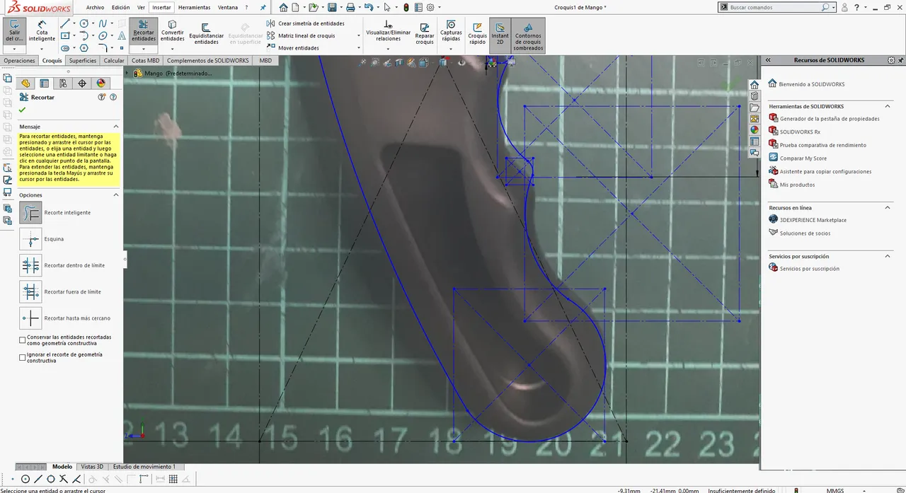This screenshot has height=493, width=906.
Task: Click the Salir del croquis button
Action: (x=14, y=32)
